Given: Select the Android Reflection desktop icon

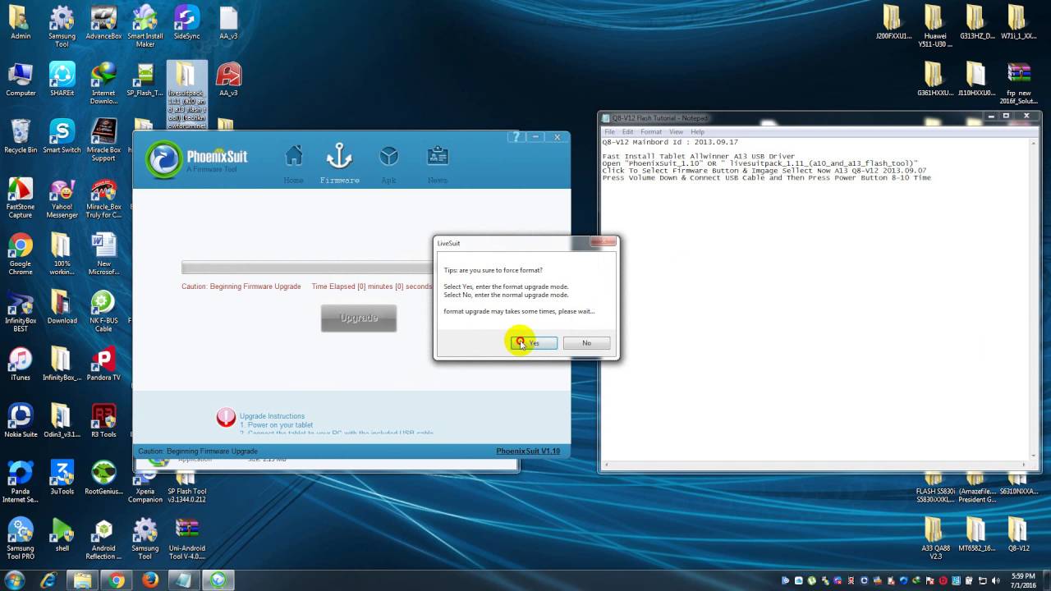Looking at the screenshot, I should pyautogui.click(x=103, y=537).
